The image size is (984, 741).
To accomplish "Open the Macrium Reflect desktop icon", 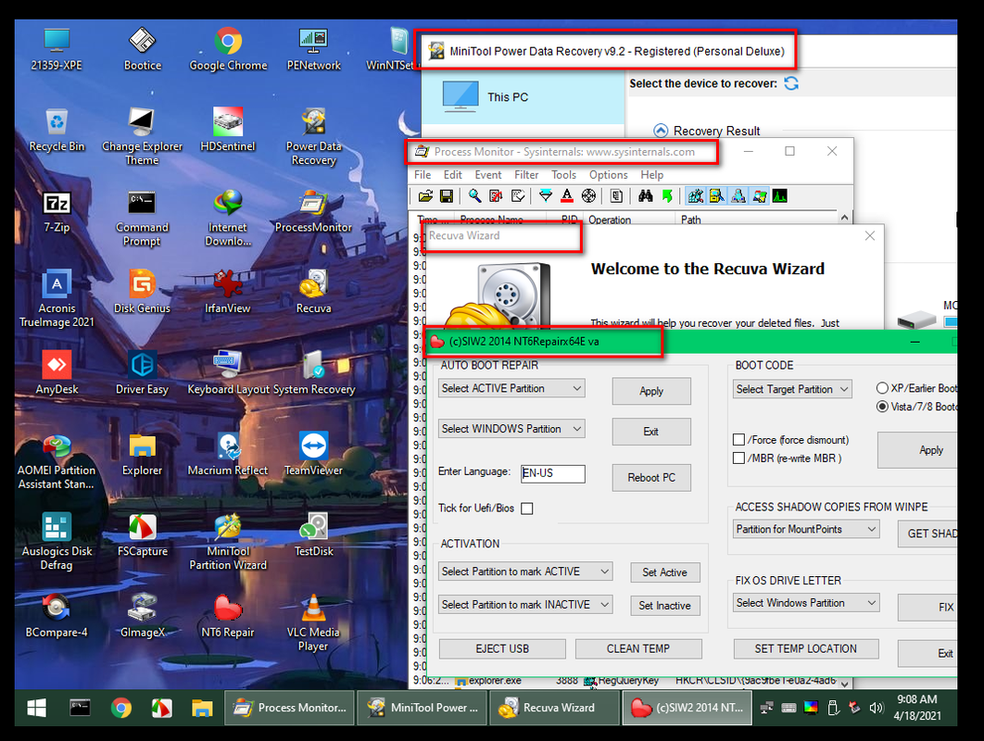I will point(228,454).
